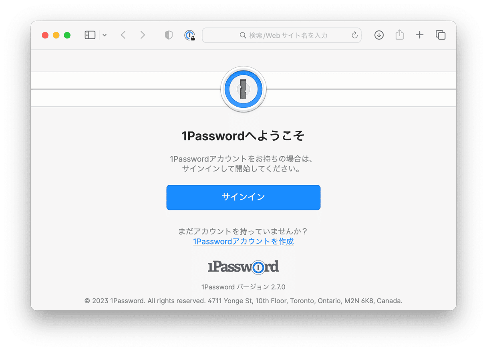This screenshot has width=487, height=351.
Task: Go back to the previous page
Action: click(123, 35)
